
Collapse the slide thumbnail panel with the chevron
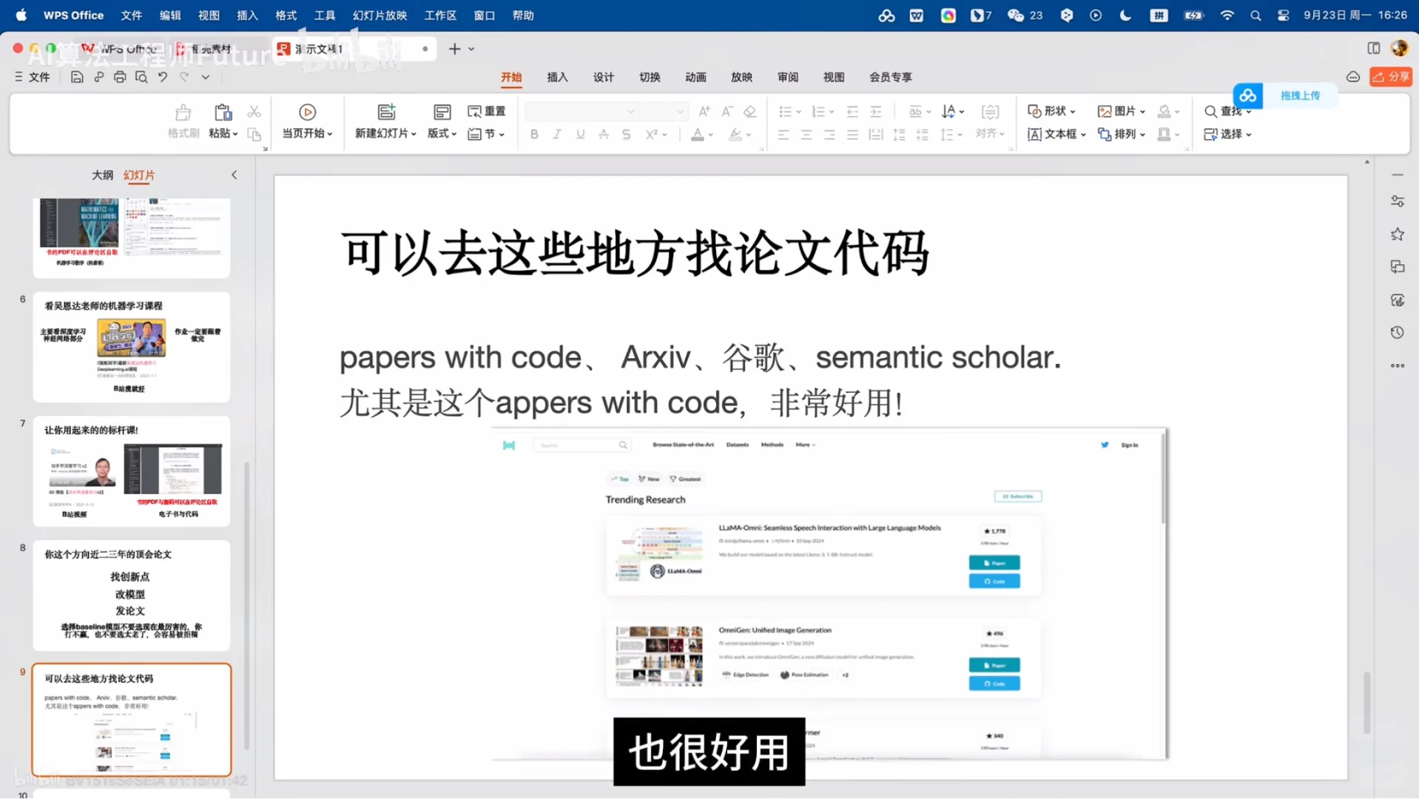[x=234, y=175]
